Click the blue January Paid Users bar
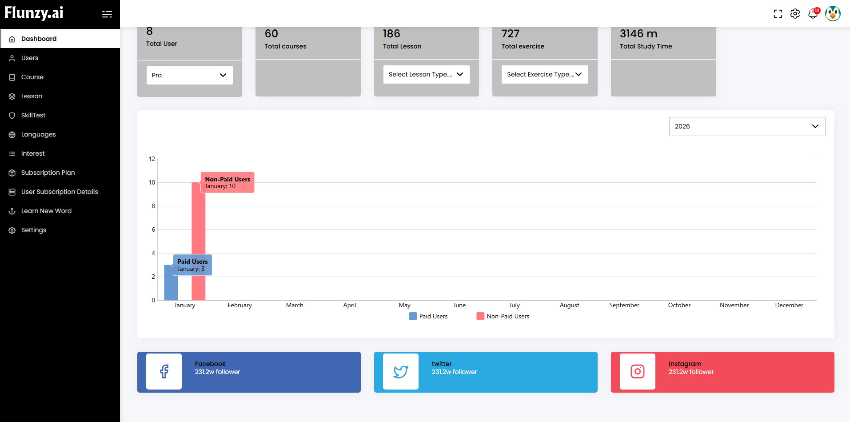 click(170, 287)
